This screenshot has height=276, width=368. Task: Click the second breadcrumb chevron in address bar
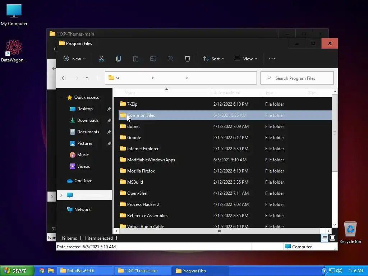pyautogui.click(x=187, y=78)
